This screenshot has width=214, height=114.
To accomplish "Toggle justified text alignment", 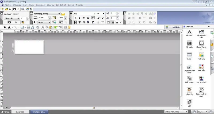I will 88,22.
